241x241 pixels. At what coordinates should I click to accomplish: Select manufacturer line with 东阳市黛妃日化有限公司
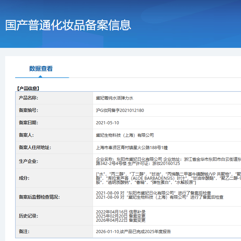[168, 159]
